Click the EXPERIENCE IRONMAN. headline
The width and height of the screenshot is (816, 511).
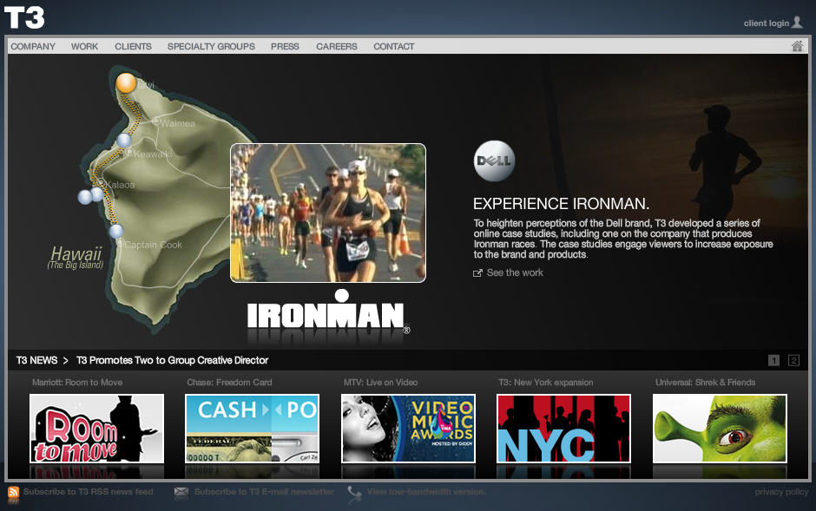[561, 204]
